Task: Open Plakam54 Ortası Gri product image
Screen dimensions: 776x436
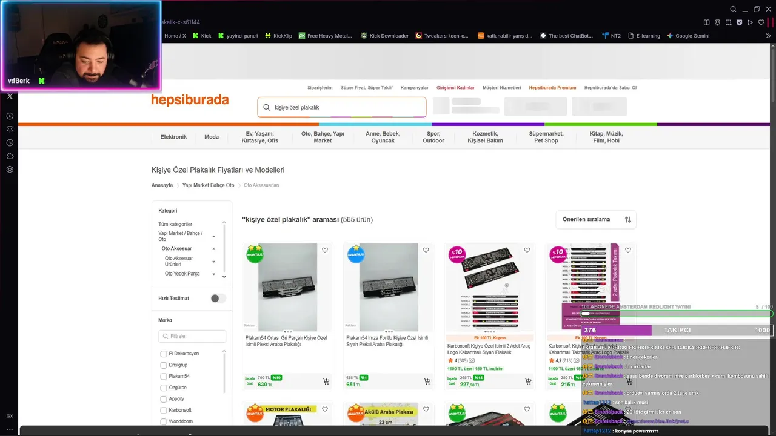Action: click(x=287, y=288)
